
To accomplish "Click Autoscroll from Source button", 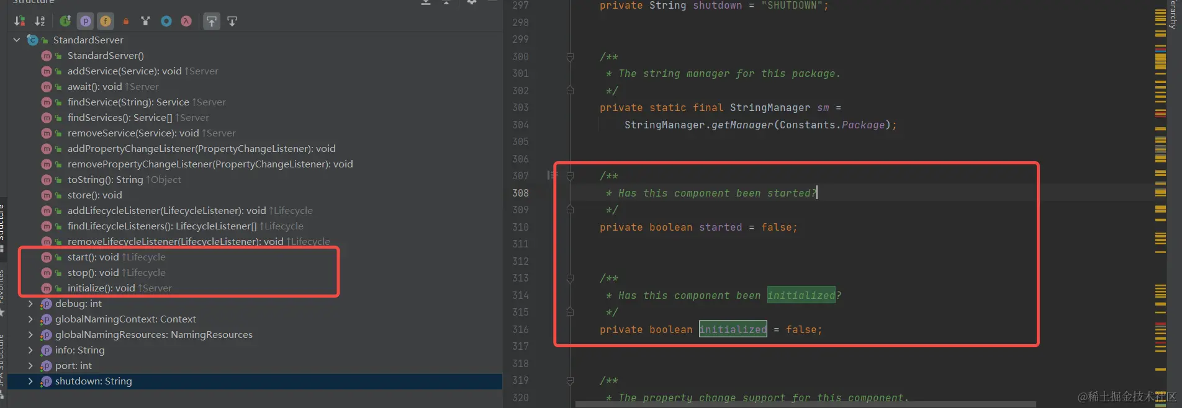I will coord(232,21).
